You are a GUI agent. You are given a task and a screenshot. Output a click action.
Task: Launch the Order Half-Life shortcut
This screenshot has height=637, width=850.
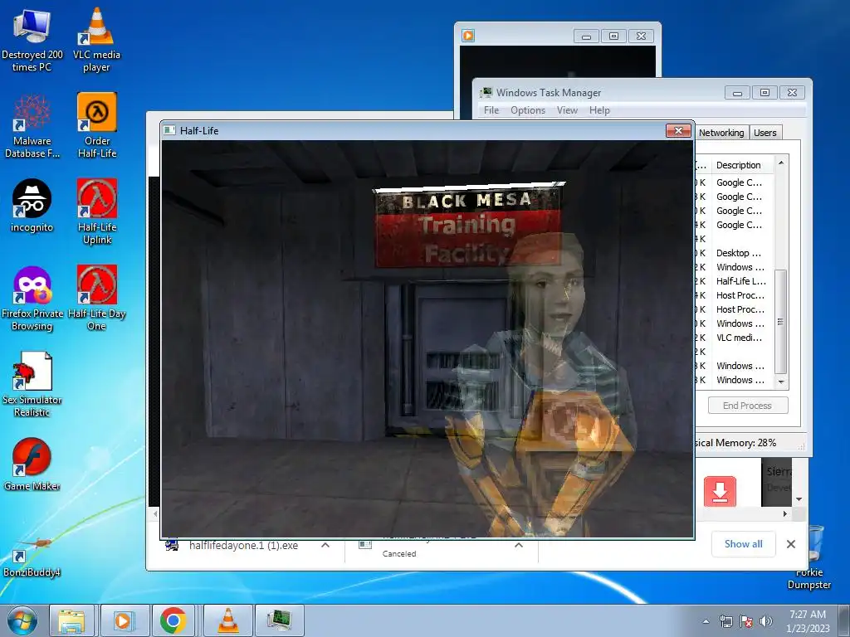(97, 125)
